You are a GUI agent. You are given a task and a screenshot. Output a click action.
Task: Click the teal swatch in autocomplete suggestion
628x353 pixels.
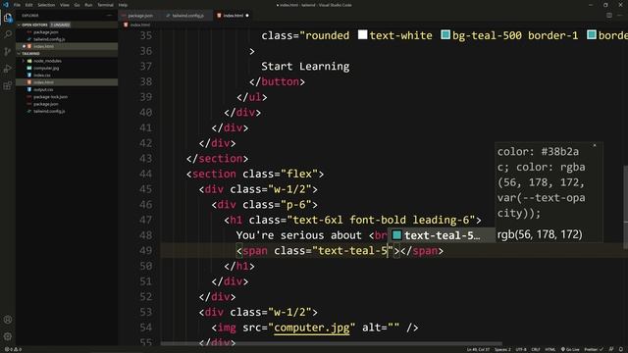[396, 235]
